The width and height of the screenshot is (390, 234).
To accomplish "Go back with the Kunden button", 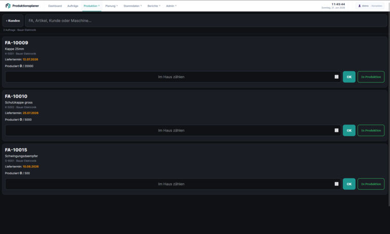I will tap(13, 21).
